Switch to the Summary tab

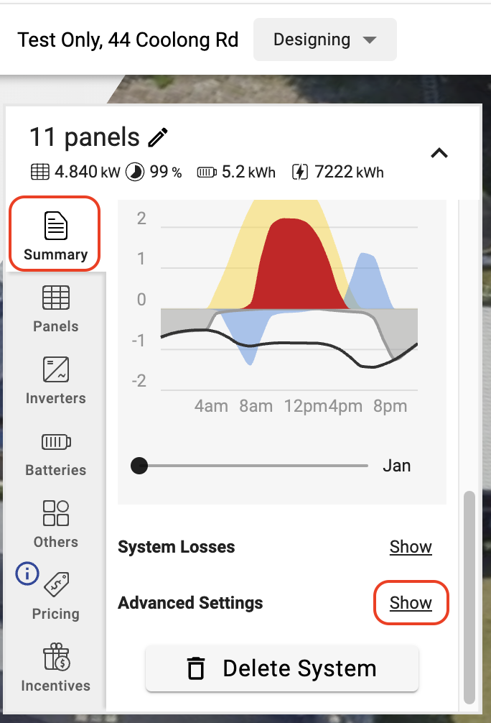click(x=55, y=234)
